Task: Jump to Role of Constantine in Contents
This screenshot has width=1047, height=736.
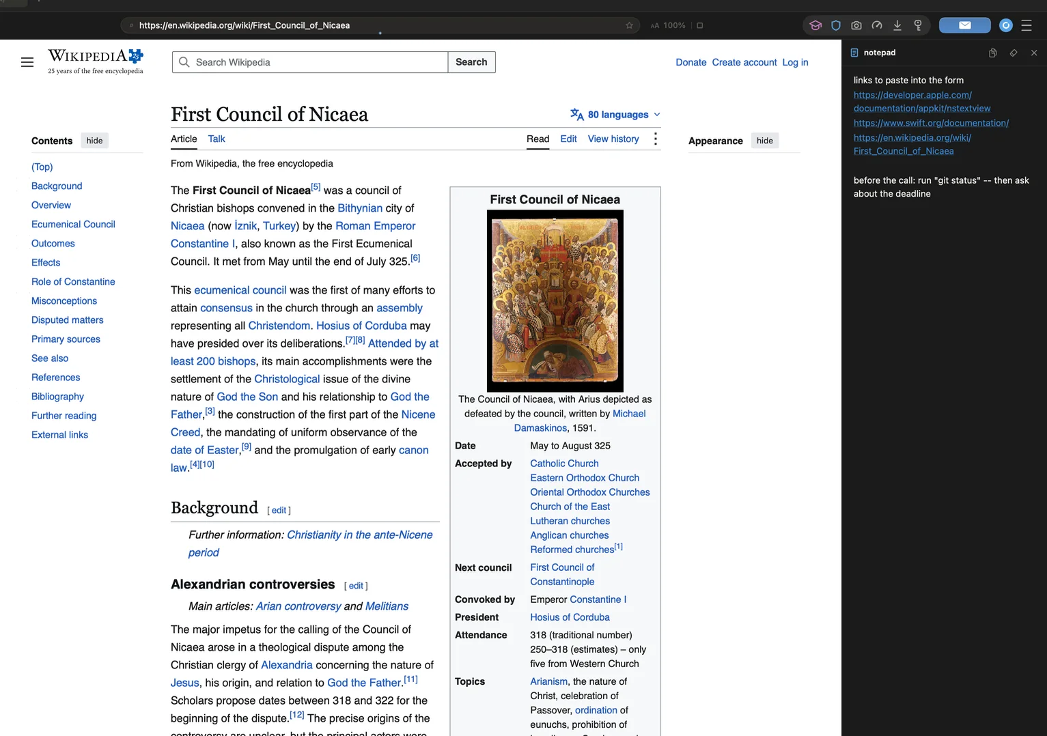Action: tap(73, 281)
